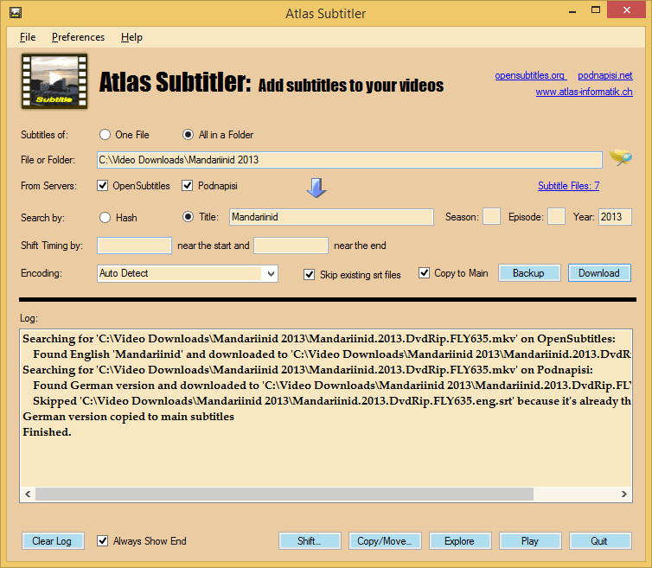Choose Search by Hash radio button
Image resolution: width=652 pixels, height=568 pixels.
point(105,218)
